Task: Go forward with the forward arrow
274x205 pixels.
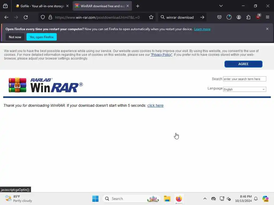Action: 16,17
